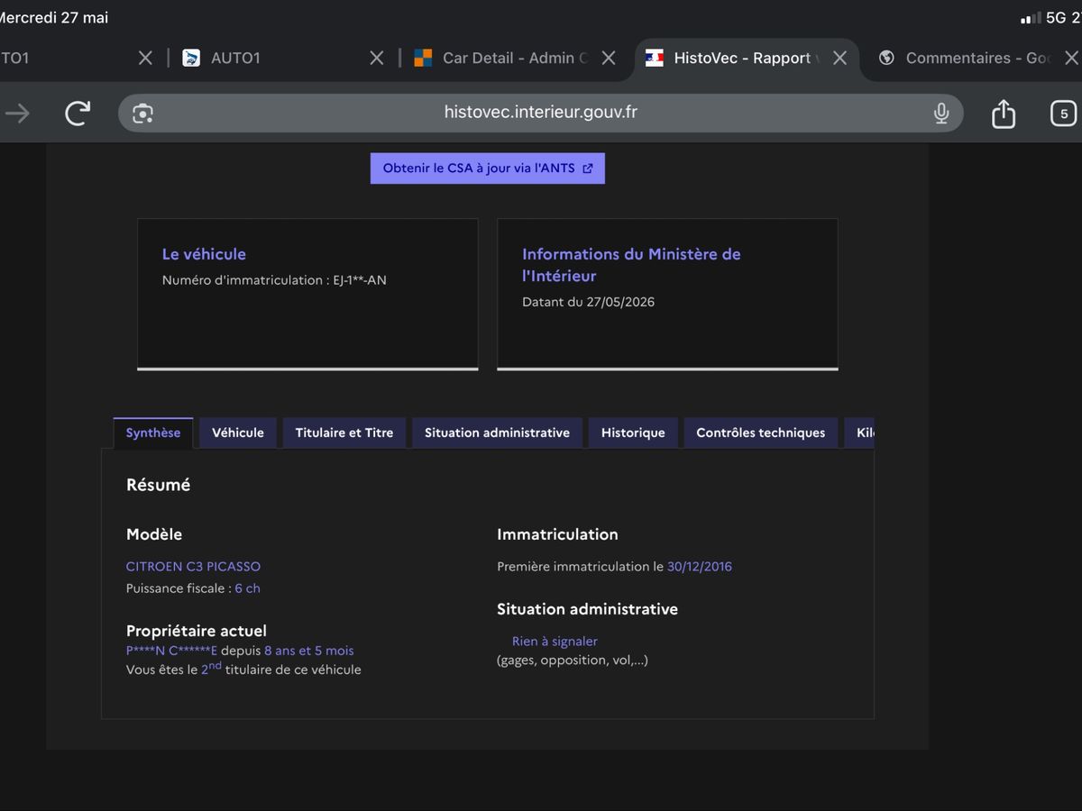Click the Le véhicule card heading

(204, 254)
